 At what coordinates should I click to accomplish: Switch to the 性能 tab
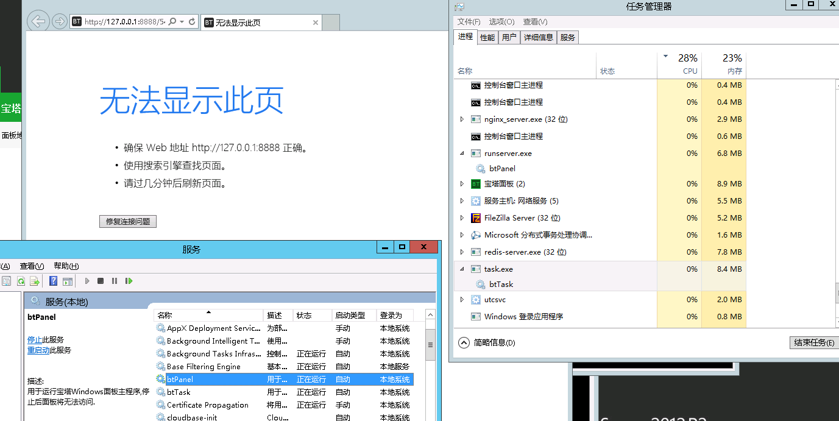point(487,37)
